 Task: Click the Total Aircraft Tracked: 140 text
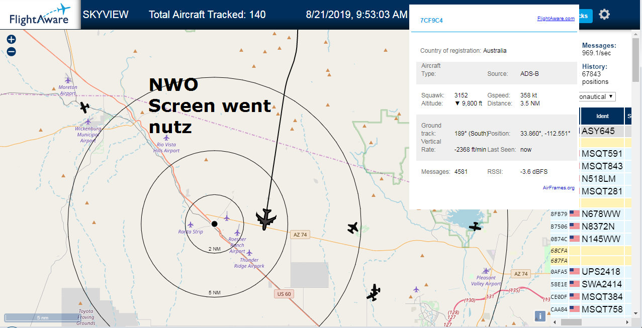[x=207, y=15]
